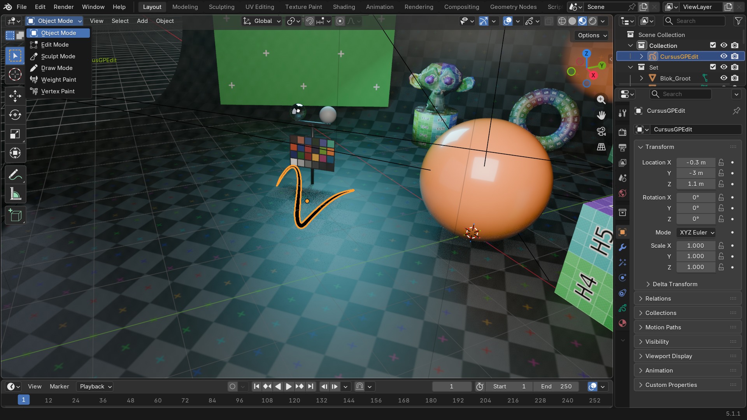Image resolution: width=747 pixels, height=420 pixels.
Task: Click the End frame 250 field
Action: [x=556, y=387]
